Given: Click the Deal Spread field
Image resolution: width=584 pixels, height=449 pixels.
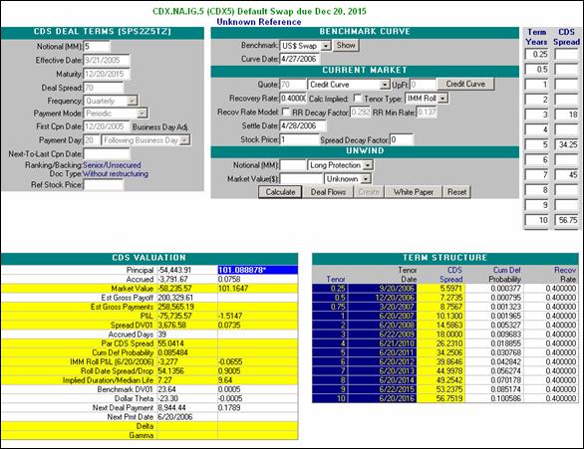Looking at the screenshot, I should coord(104,88).
